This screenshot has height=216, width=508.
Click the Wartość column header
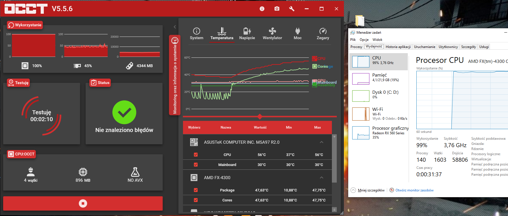pos(260,127)
